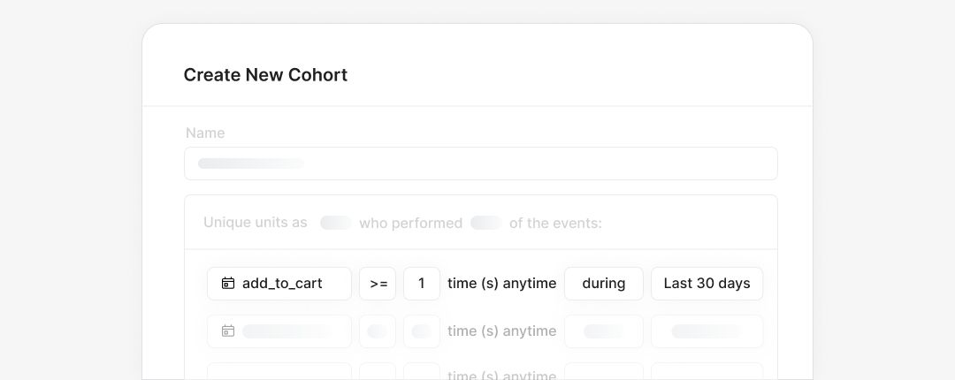Open the second row's date range selector

tap(707, 331)
